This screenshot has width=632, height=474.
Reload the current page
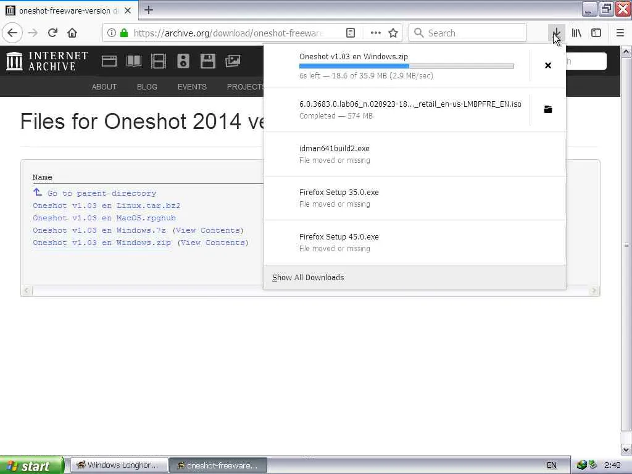pos(52,33)
